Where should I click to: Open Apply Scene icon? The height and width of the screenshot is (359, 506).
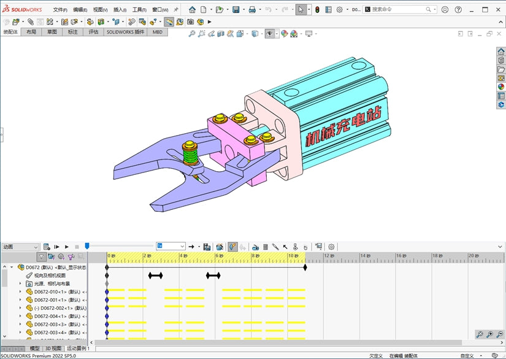tap(294, 34)
